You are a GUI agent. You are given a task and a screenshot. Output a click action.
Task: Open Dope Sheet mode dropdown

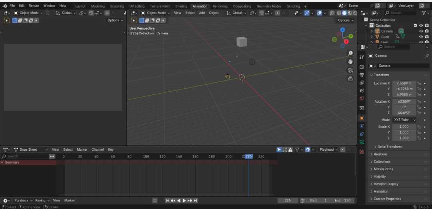click(30, 149)
